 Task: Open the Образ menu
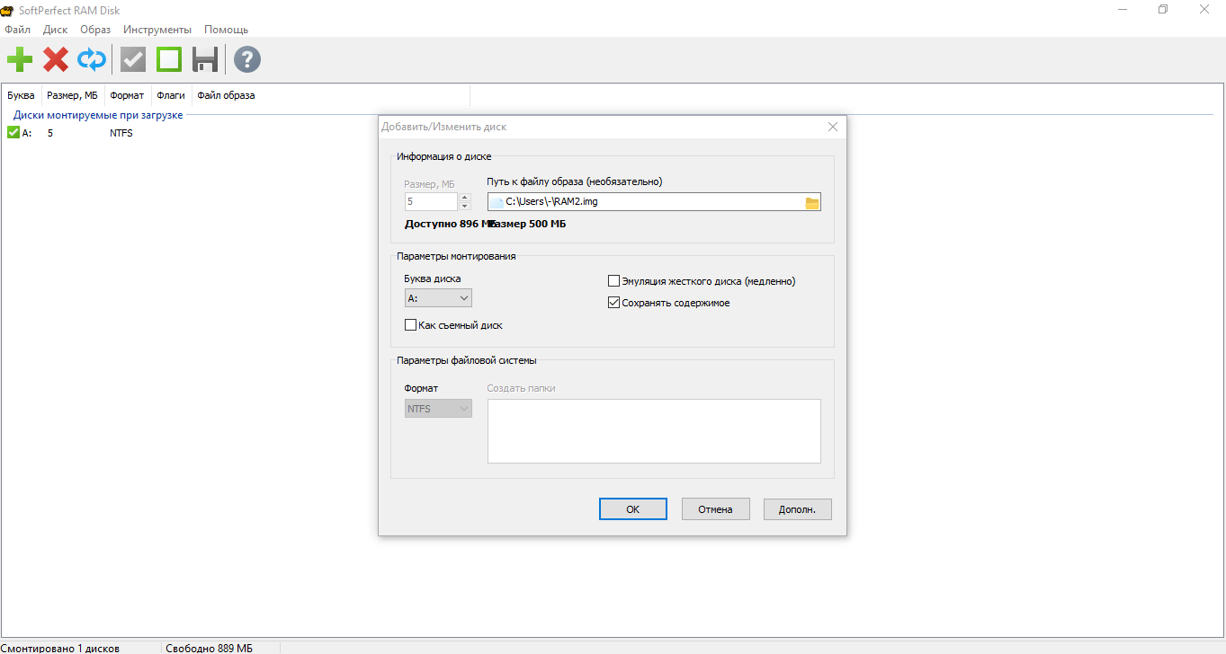pyautogui.click(x=95, y=30)
